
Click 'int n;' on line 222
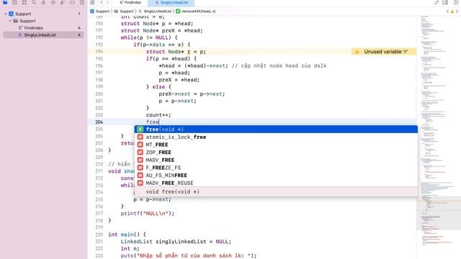click(130, 249)
